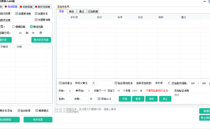Open the 手机号 add-type dropdown
This screenshot has width=210, height=129.
[162, 83]
